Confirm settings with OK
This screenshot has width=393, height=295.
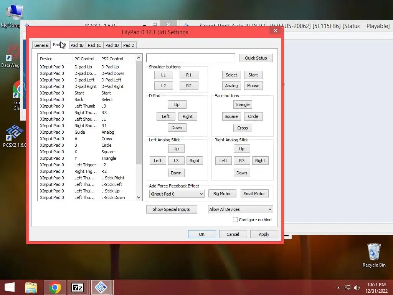pyautogui.click(x=202, y=234)
